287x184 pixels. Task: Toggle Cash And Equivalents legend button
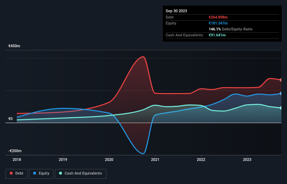(x=80, y=174)
